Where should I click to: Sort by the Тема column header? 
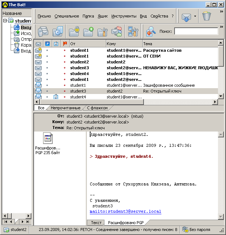click(x=180, y=44)
